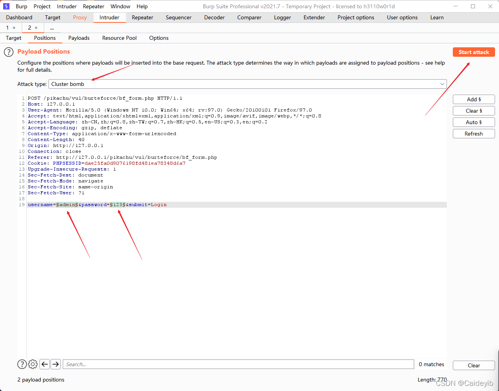Open the Project options tab

pyautogui.click(x=356, y=17)
